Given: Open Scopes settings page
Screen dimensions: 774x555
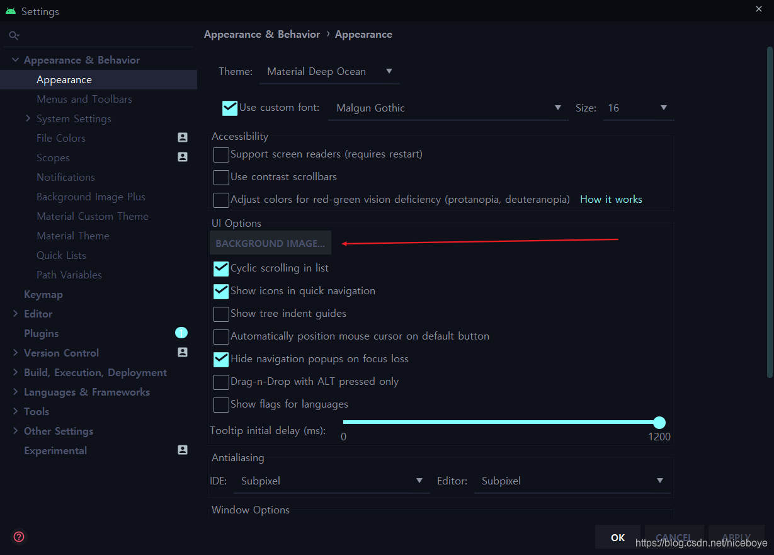Looking at the screenshot, I should coord(53,157).
